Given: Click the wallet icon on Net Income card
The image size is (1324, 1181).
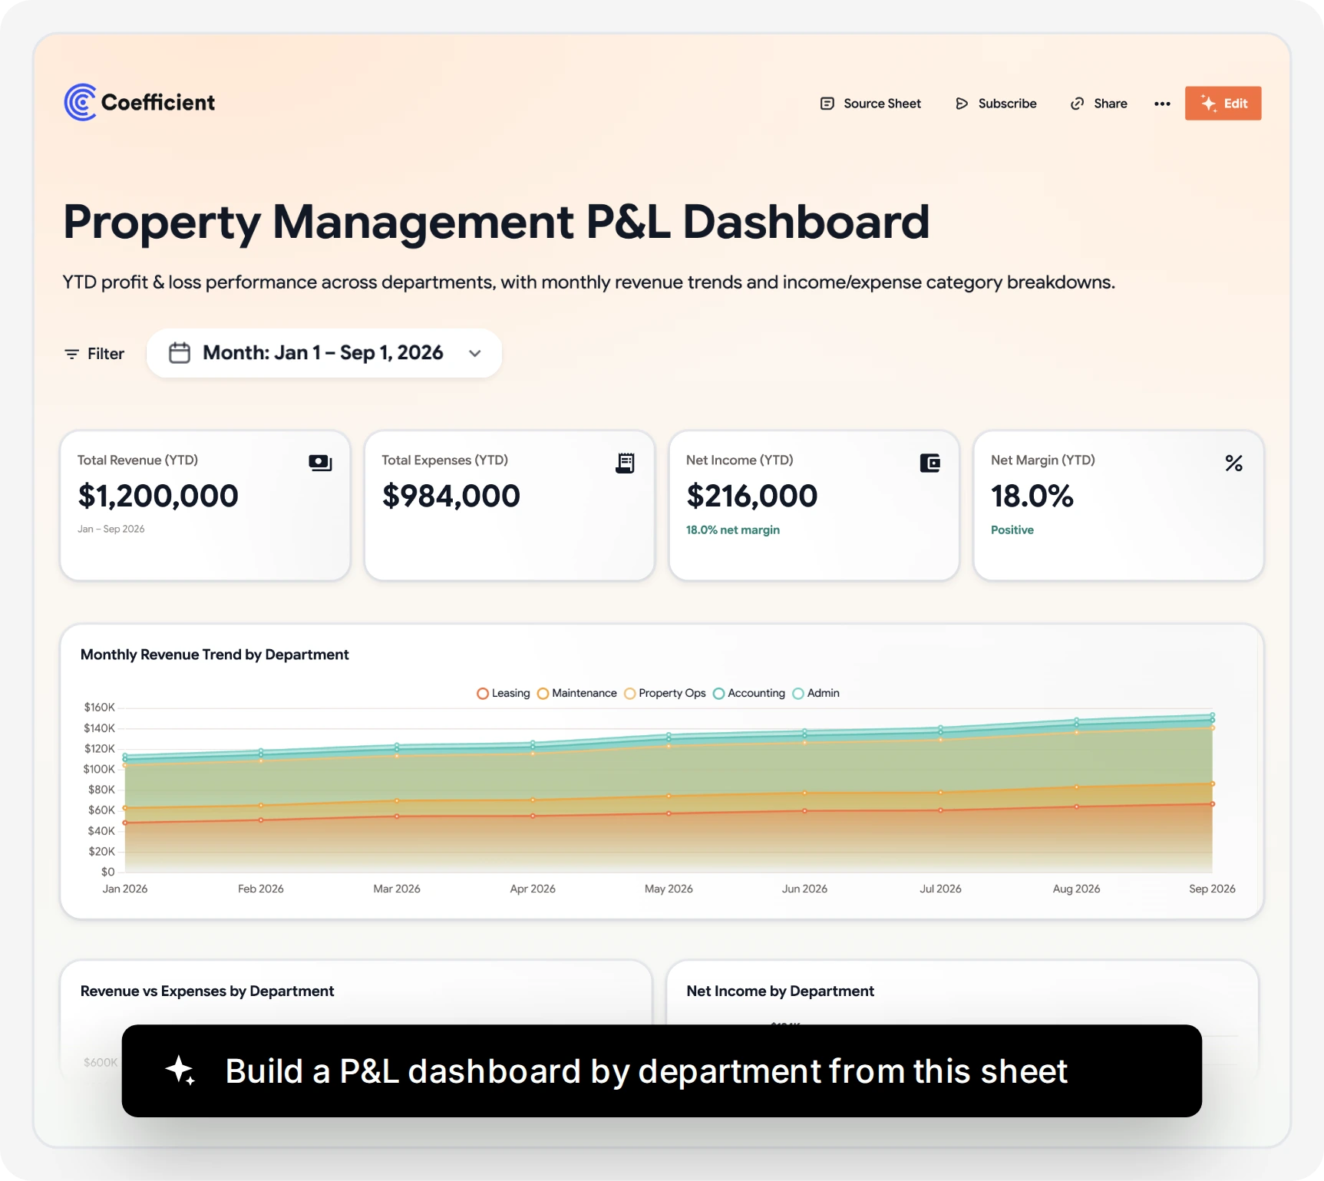Looking at the screenshot, I should point(929,463).
